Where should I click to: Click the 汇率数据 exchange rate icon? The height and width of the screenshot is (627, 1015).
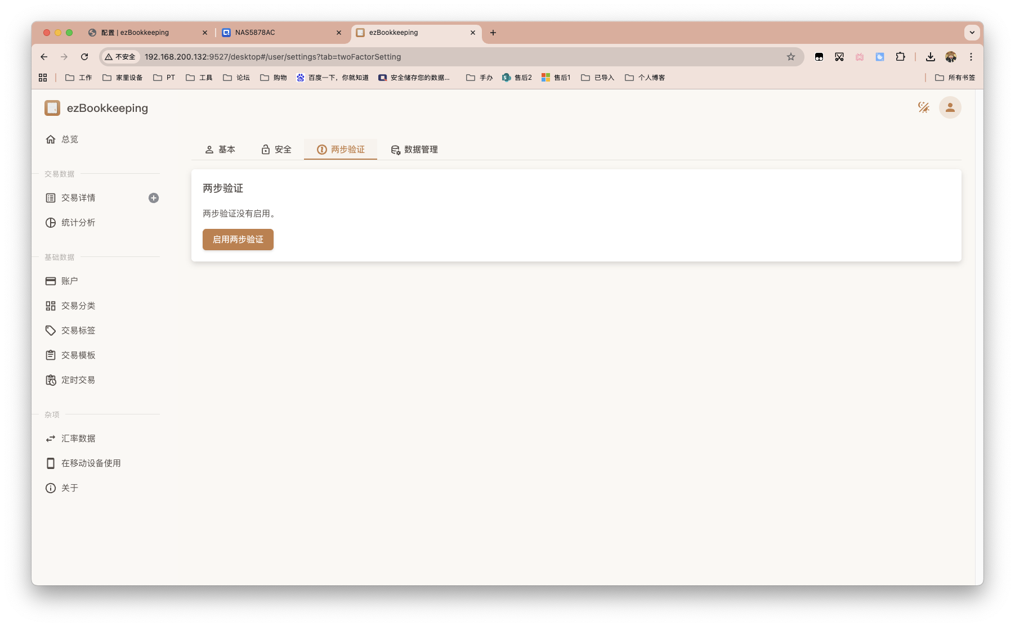(x=50, y=438)
